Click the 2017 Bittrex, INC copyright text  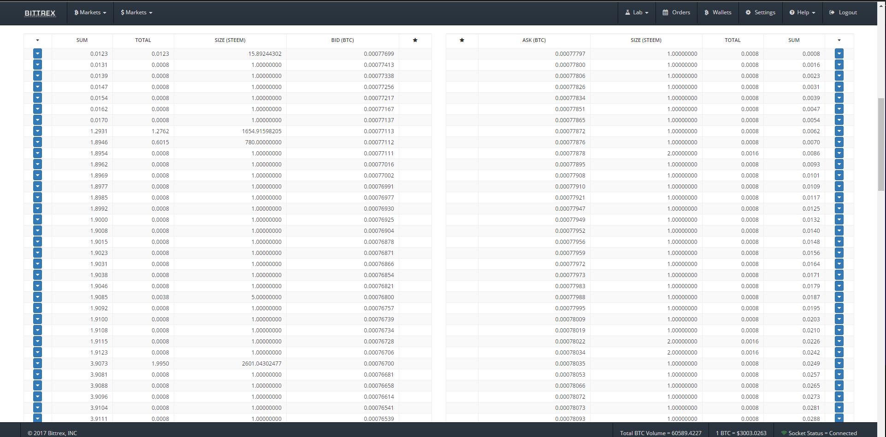pos(52,433)
